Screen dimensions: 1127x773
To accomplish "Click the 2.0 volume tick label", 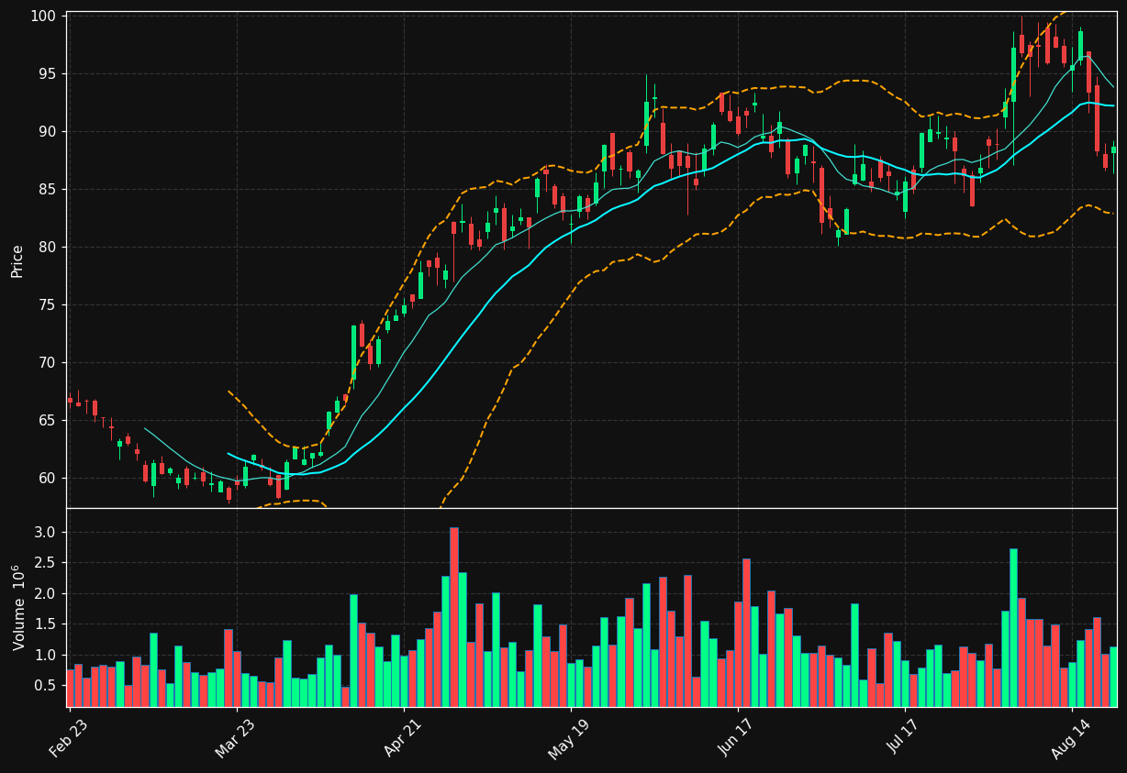I will [47, 594].
